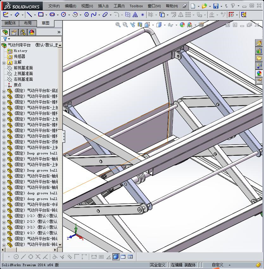Toggle the shaded display mode button
The image size is (264, 269).
coord(116,257)
